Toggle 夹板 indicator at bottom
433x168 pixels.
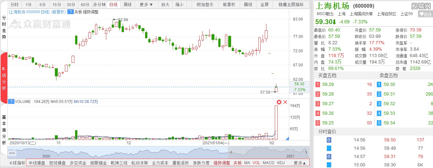pos(238,163)
